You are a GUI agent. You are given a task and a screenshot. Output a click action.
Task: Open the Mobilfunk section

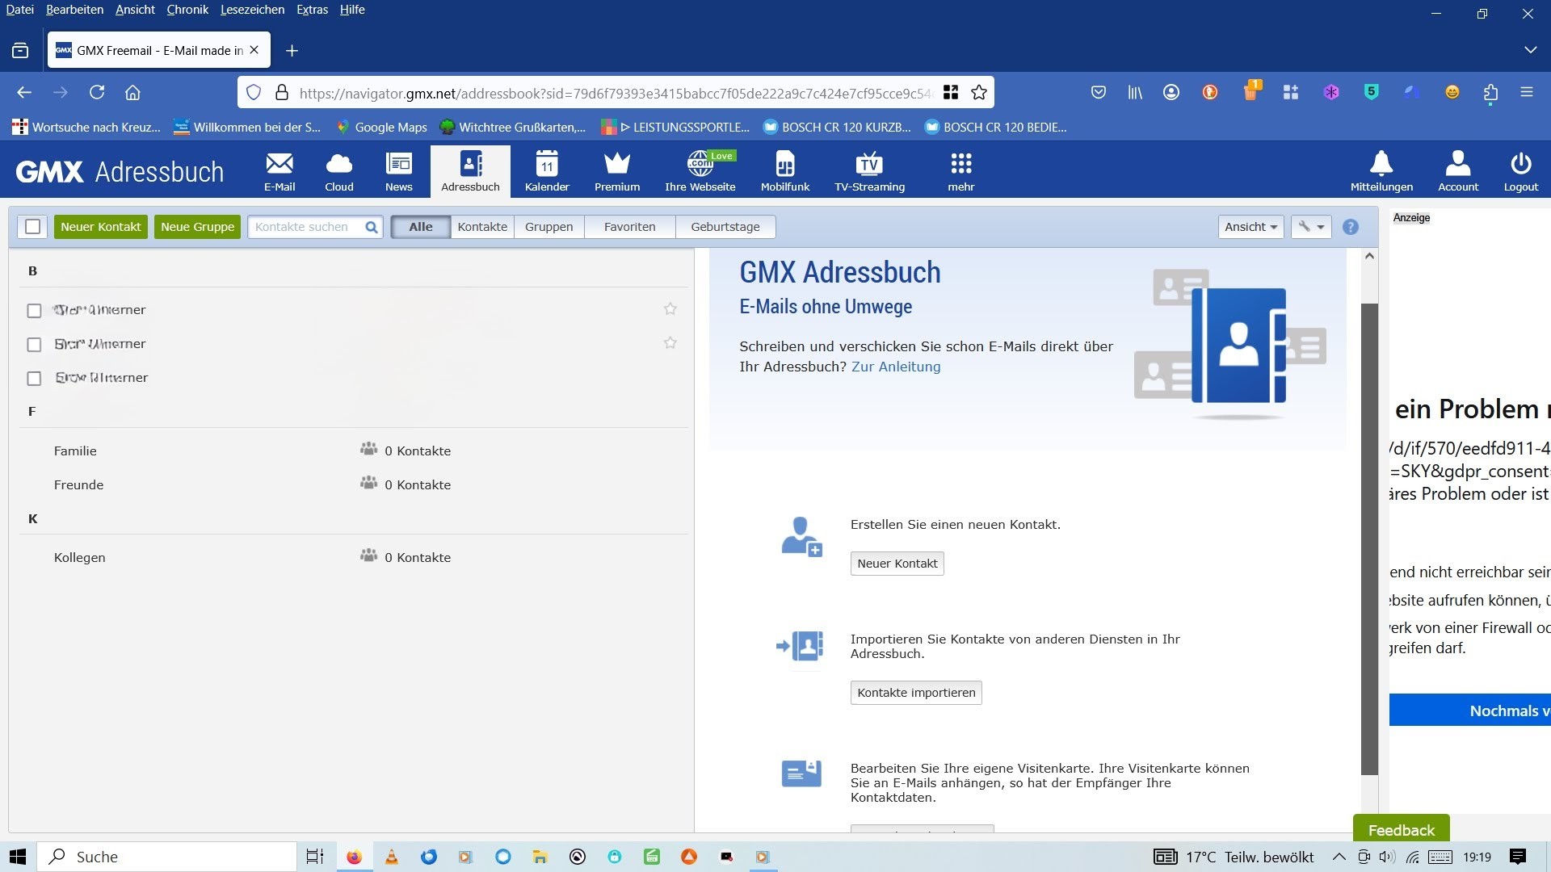pos(785,172)
